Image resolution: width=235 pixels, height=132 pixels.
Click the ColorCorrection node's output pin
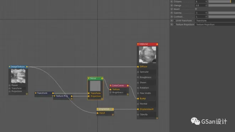point(128,86)
